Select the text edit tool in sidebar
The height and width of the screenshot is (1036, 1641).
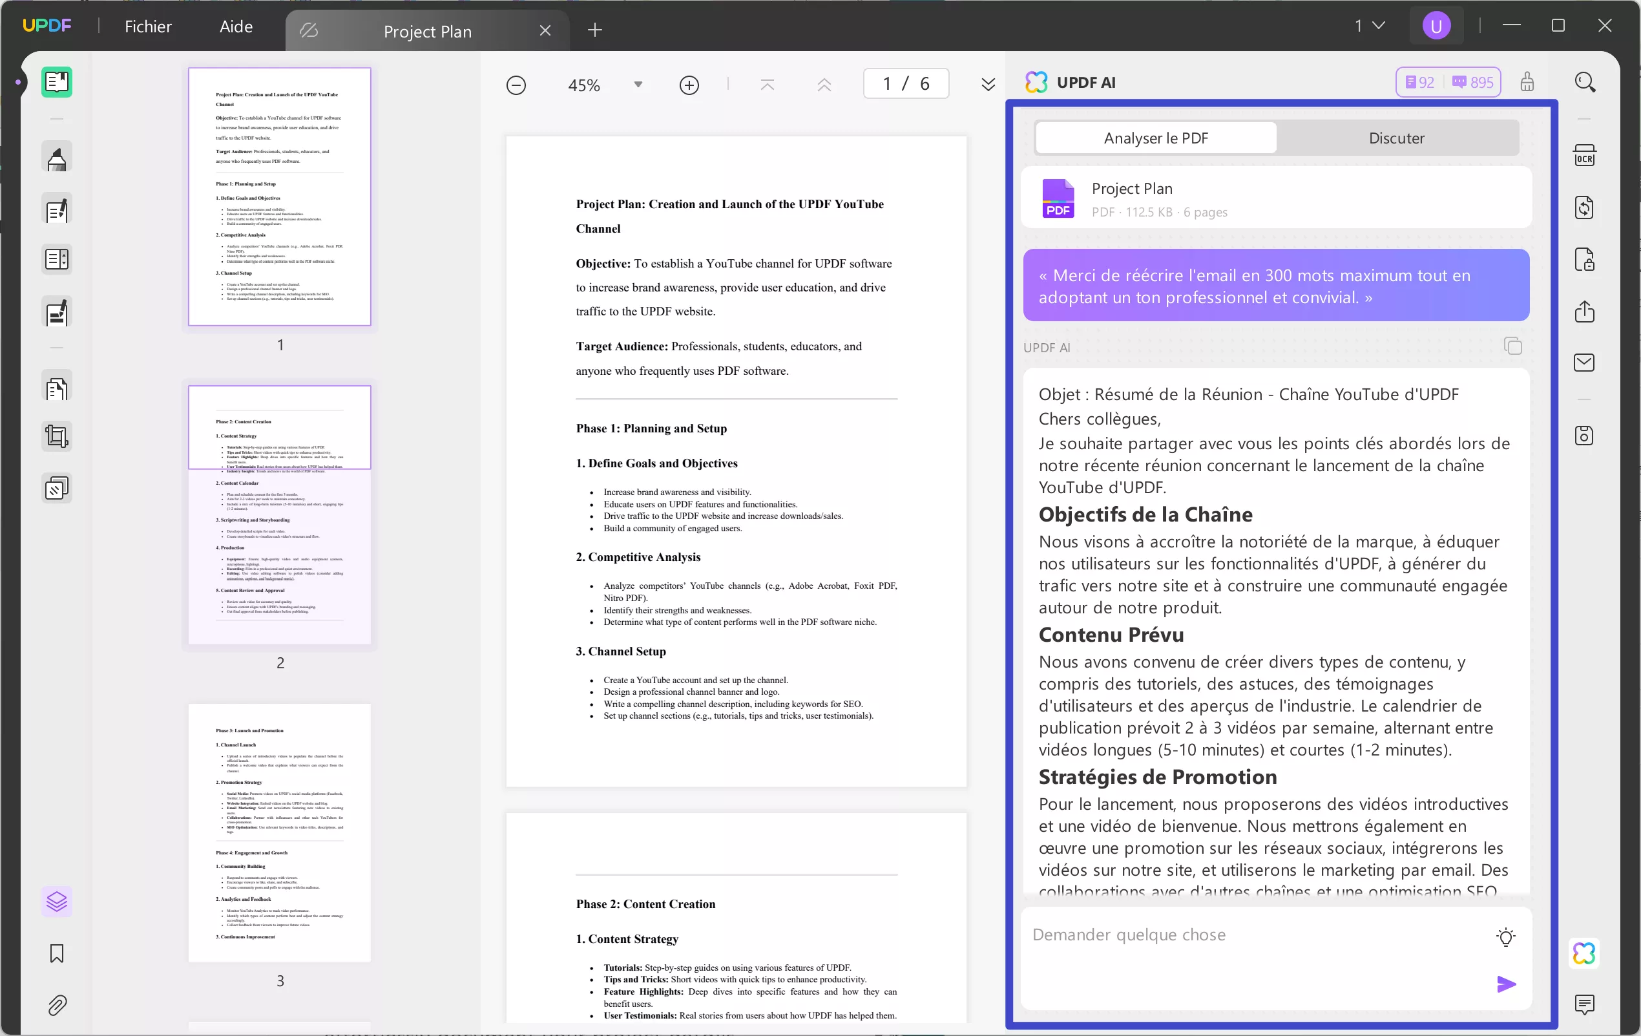(x=57, y=209)
